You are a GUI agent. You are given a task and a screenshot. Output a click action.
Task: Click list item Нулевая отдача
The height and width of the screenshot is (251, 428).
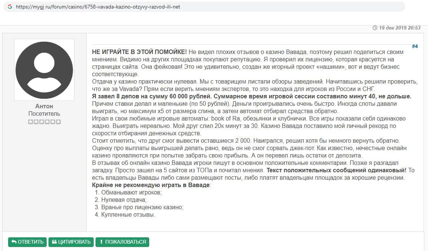click(x=124, y=200)
